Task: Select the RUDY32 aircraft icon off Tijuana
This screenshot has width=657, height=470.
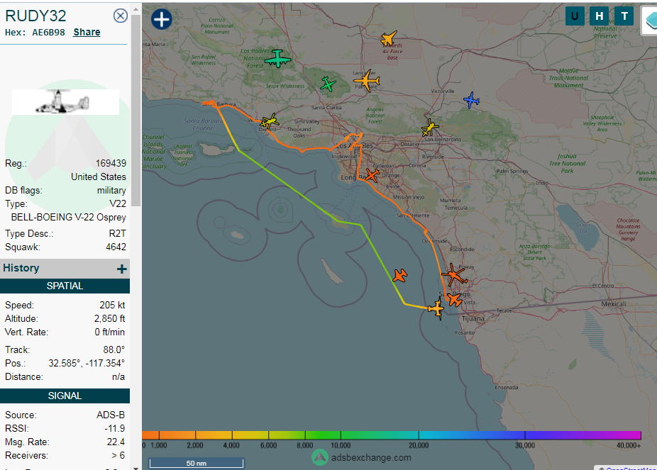Action: (x=436, y=308)
